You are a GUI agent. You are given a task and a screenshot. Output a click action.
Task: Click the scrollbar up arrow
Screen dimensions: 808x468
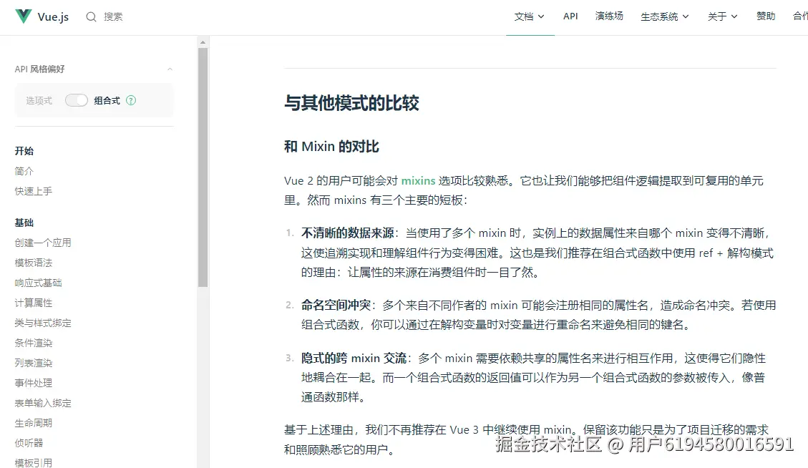pyautogui.click(x=203, y=42)
